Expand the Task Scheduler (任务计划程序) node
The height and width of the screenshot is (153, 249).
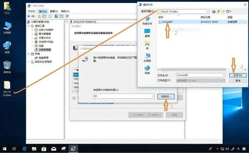[32, 30]
